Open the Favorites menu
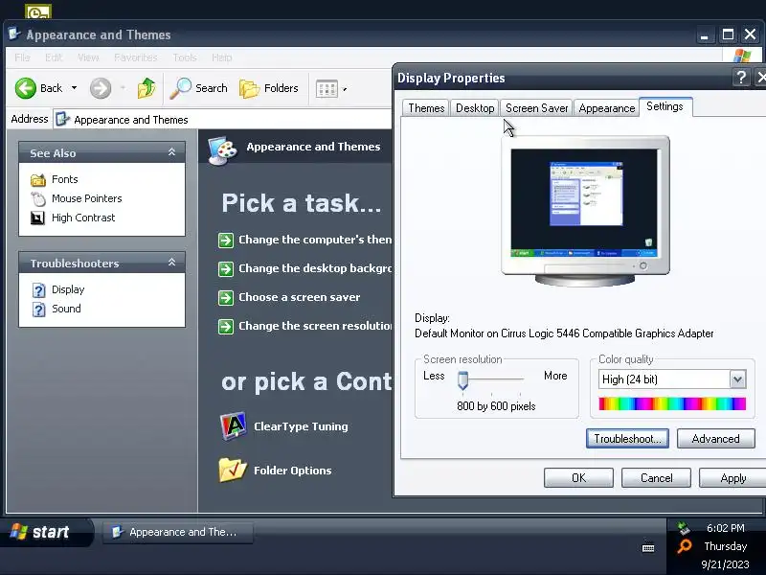 (135, 57)
